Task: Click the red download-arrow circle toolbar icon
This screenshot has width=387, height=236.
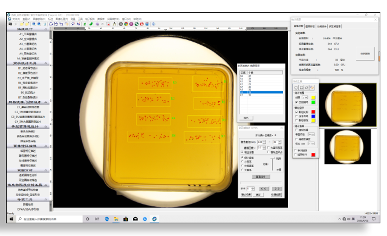Action: pyautogui.click(x=142, y=24)
